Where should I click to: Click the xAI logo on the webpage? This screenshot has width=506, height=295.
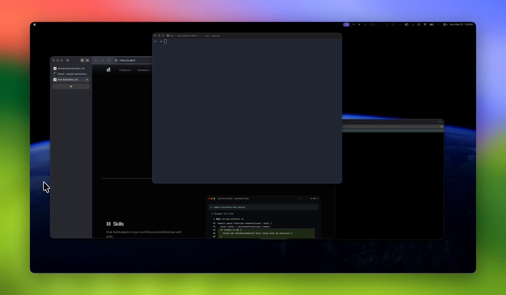[x=108, y=70]
